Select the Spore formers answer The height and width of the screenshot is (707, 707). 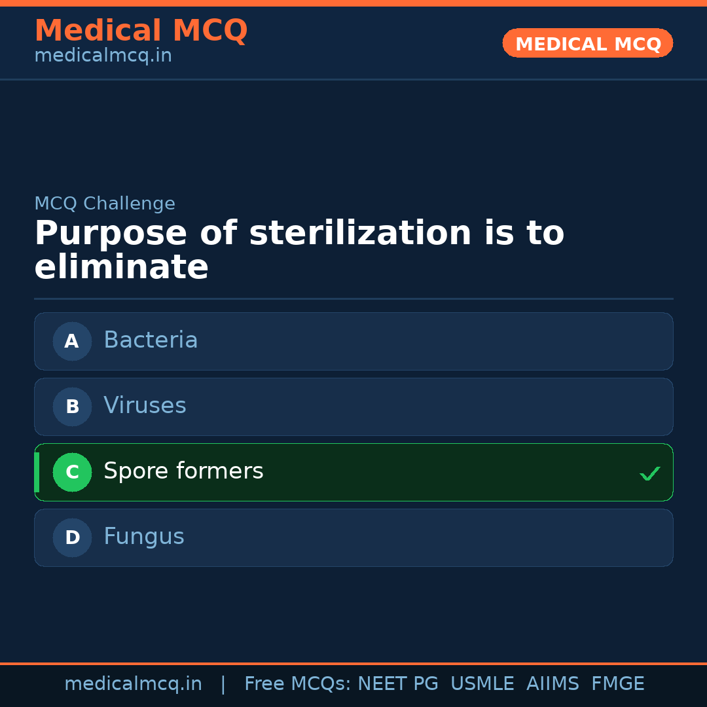353,472
